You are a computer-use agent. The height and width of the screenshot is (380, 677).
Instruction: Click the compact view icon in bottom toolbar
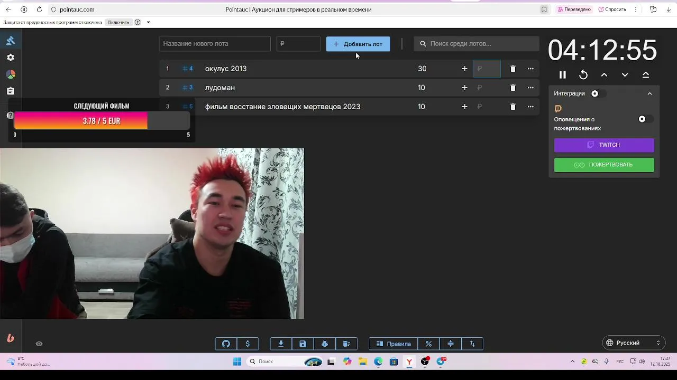(451, 344)
